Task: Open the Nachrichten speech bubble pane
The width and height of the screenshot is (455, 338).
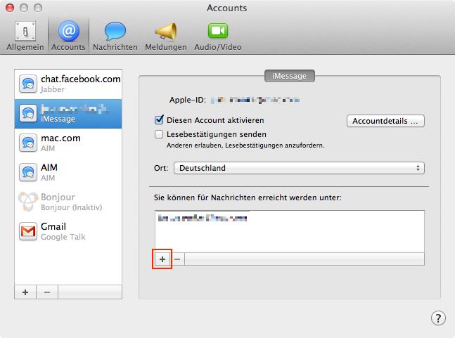Action: (115, 36)
